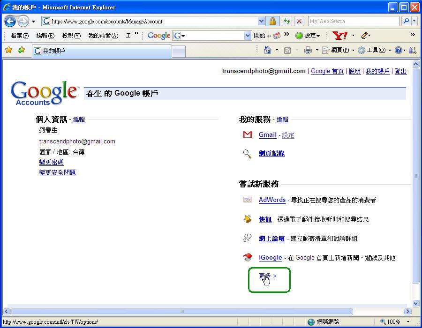The image size is (422, 328).
Task: Expand the address bar history dropdown
Action: click(x=261, y=21)
